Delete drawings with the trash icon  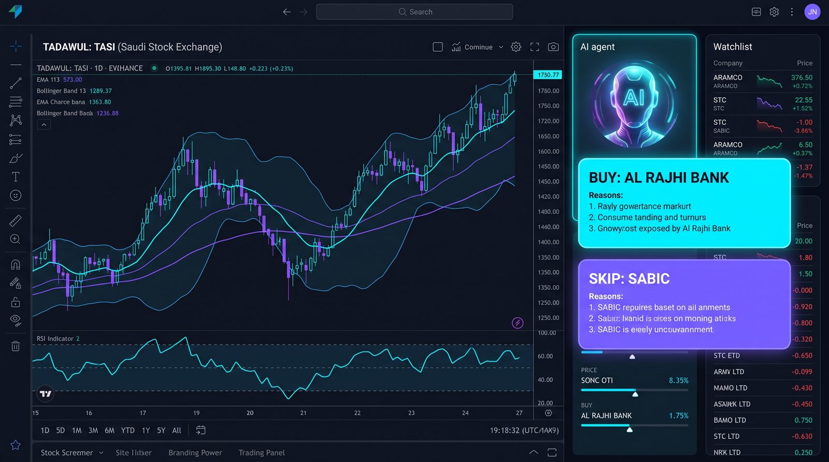[16, 346]
